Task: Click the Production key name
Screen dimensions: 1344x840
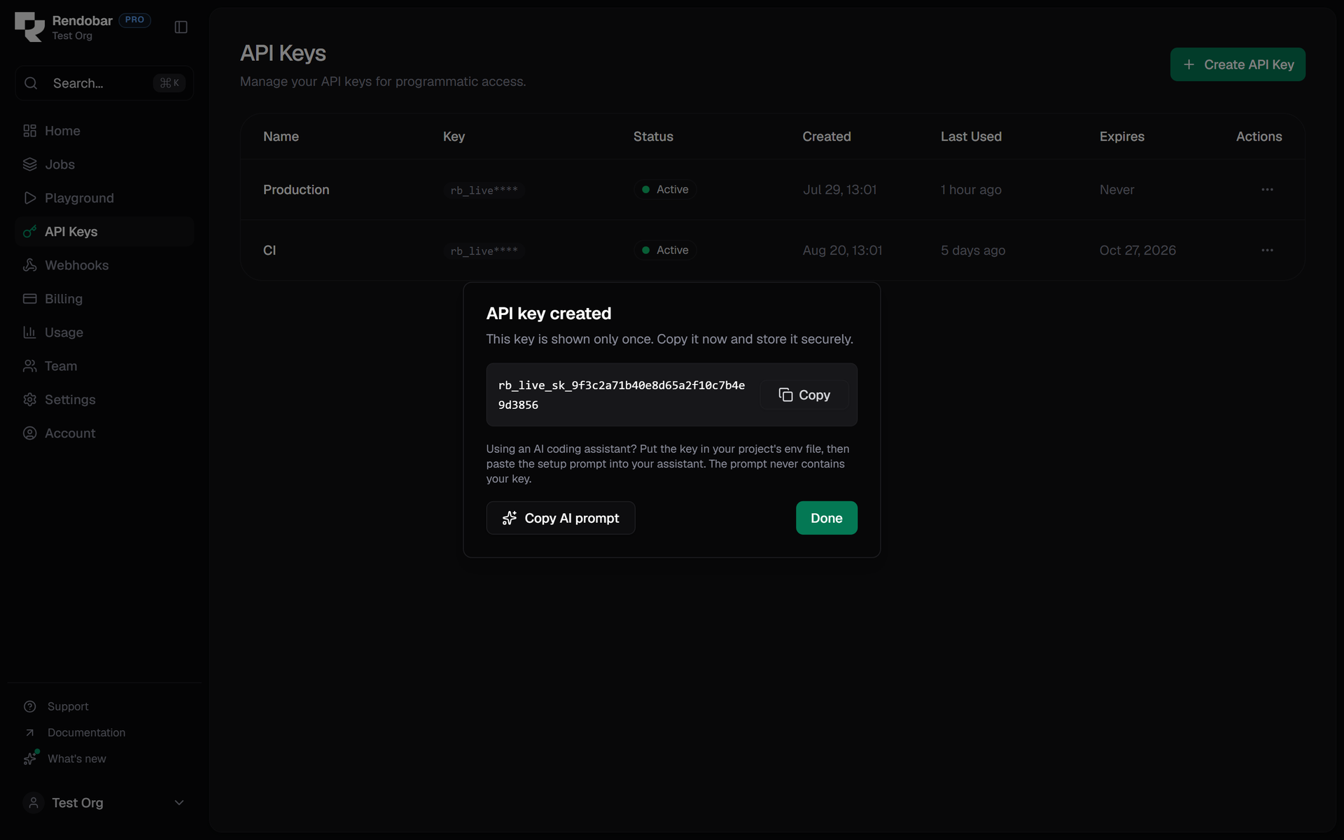Action: (x=296, y=190)
